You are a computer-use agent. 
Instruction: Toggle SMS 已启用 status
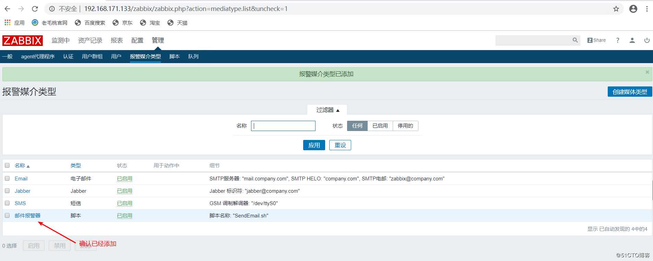(x=124, y=203)
